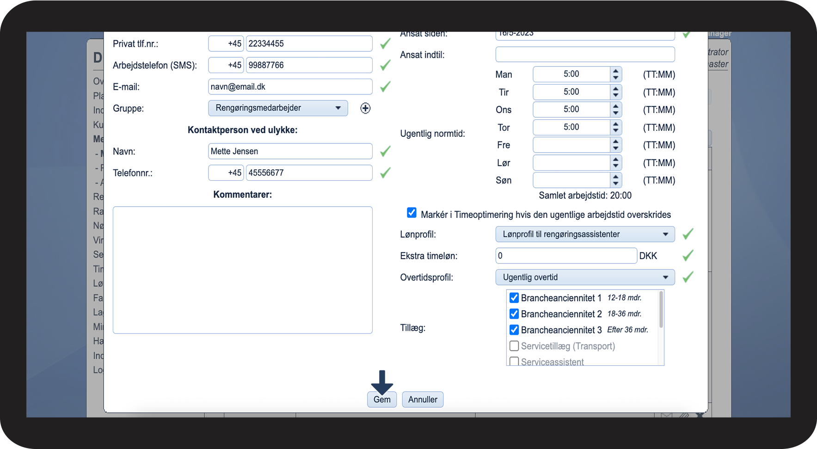
Task: Edit the Arbejdstelefon country code field
Action: [x=227, y=65]
